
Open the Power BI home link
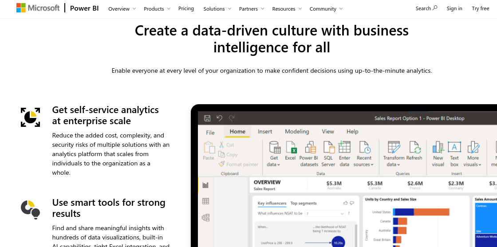click(84, 8)
